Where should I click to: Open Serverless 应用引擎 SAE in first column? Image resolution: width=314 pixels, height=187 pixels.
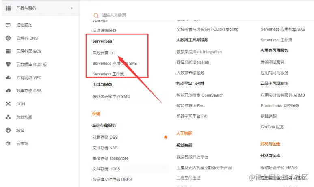[x=115, y=63]
